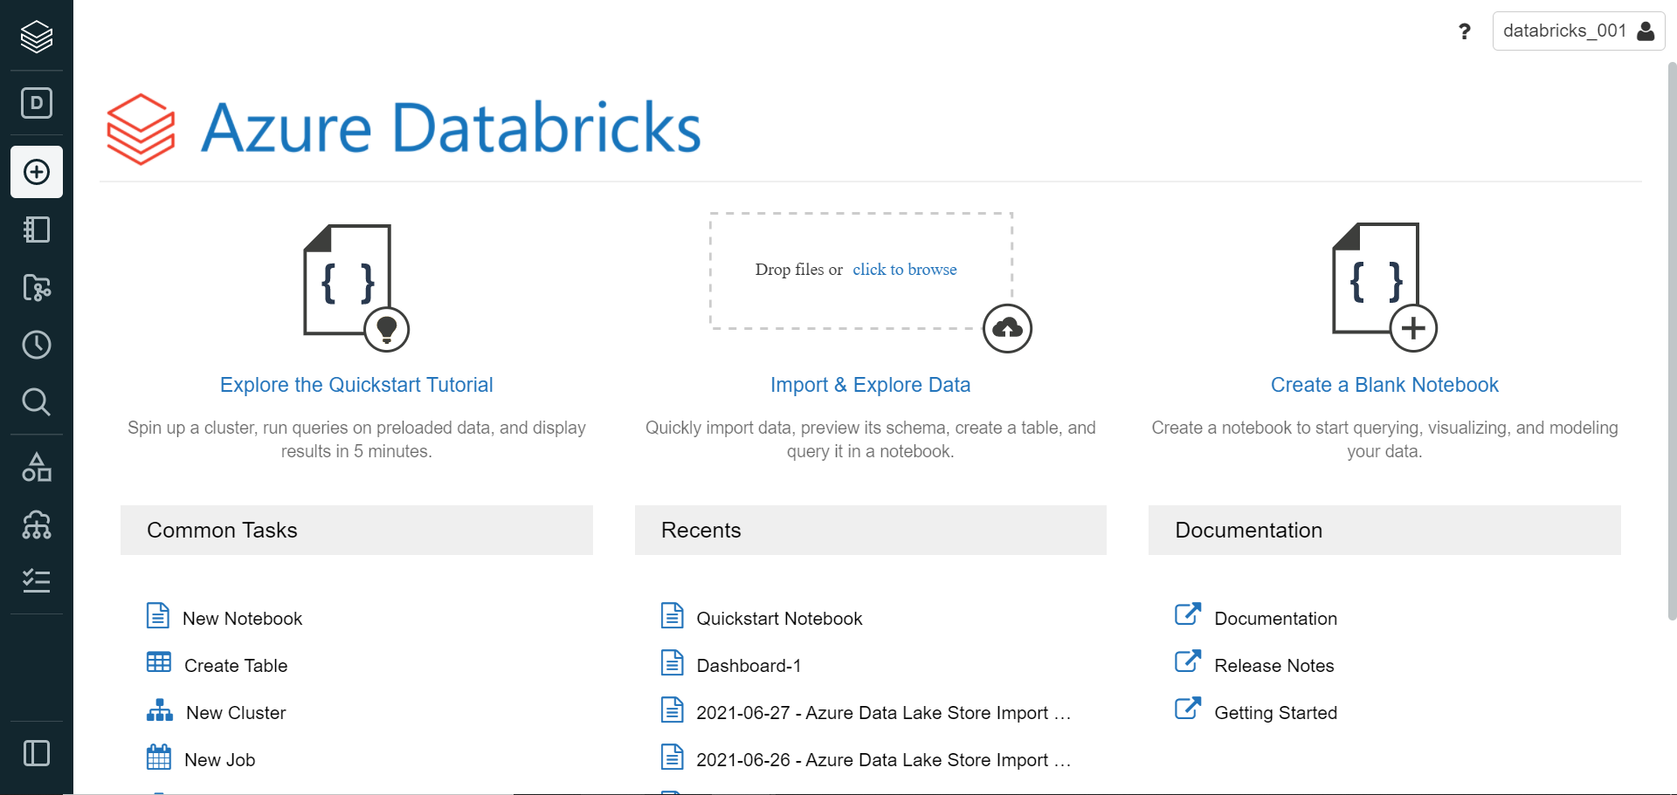Click the Search magnifier icon in sidebar

click(37, 402)
